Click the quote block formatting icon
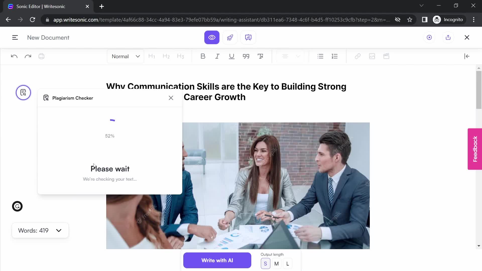This screenshot has width=482, height=271. (x=247, y=56)
